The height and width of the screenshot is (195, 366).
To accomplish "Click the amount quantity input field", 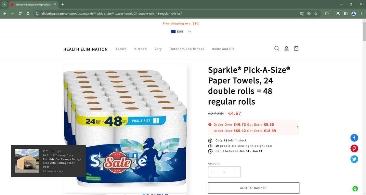I will [x=224, y=172].
